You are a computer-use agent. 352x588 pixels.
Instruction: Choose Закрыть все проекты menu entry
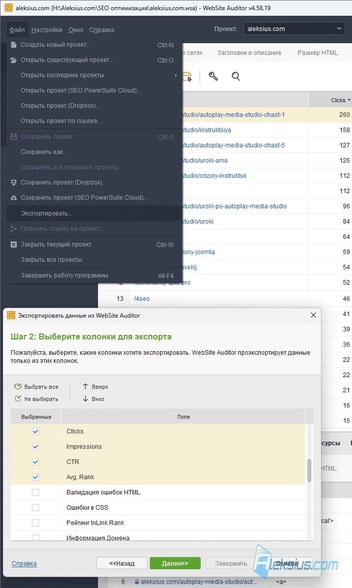click(x=94, y=260)
